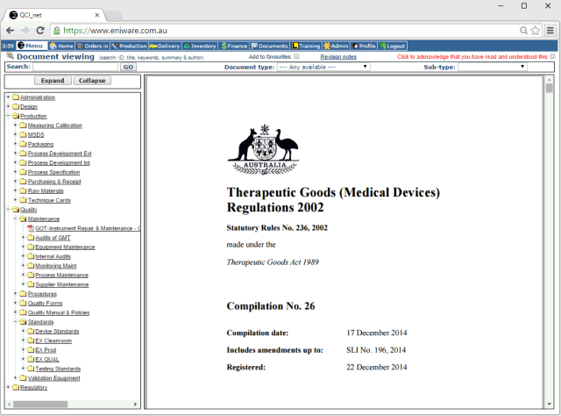
Task: Click the document viewer vertical scrollbar thumb
Action: (550, 88)
